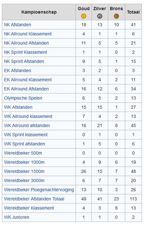This screenshot has width=146, height=226.
Task: Open the WK Afstanden link
Action: pos(18,107)
